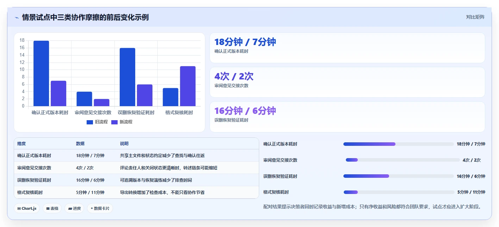
Task: Toggle the 旧流程 legend swatch
Action: (x=90, y=122)
